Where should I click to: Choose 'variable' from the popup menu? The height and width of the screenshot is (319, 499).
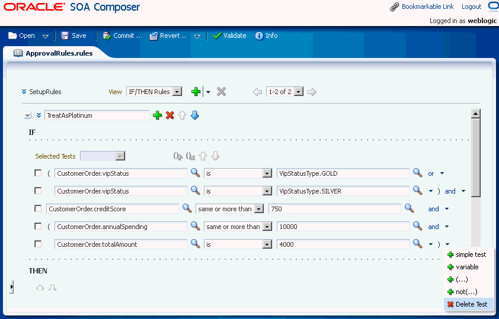(x=469, y=267)
